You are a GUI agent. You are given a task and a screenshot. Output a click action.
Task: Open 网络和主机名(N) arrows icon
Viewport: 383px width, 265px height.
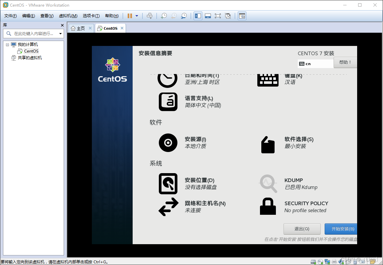pos(168,207)
